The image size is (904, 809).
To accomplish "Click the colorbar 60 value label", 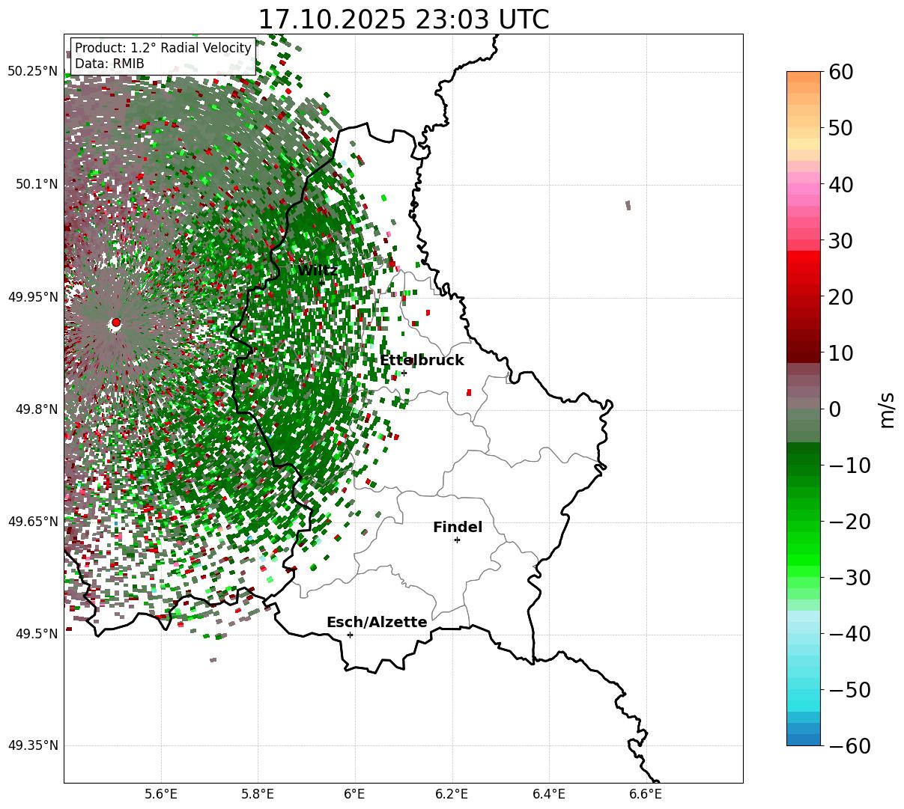I will tap(840, 72).
